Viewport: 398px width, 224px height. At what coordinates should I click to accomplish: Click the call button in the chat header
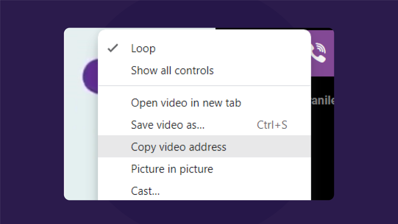pos(319,54)
